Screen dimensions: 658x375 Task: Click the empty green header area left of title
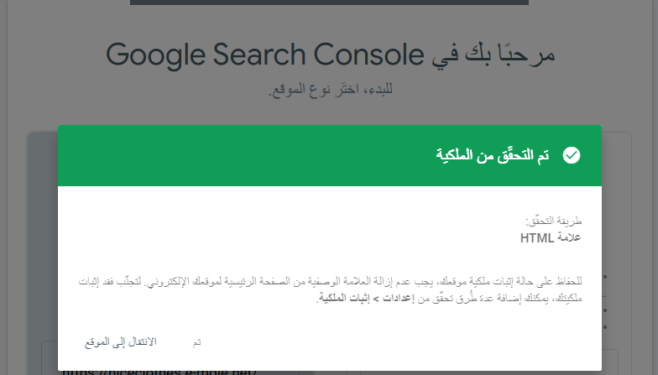[243, 155]
